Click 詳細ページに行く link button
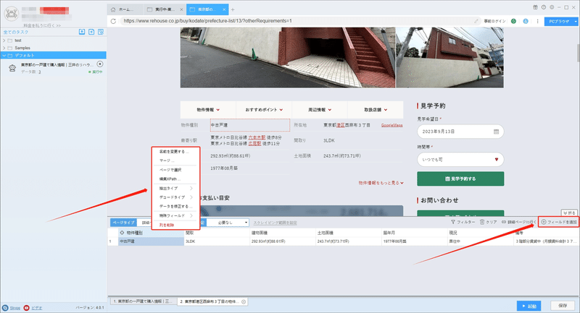Screen dimensions: 580x313 pos(518,222)
